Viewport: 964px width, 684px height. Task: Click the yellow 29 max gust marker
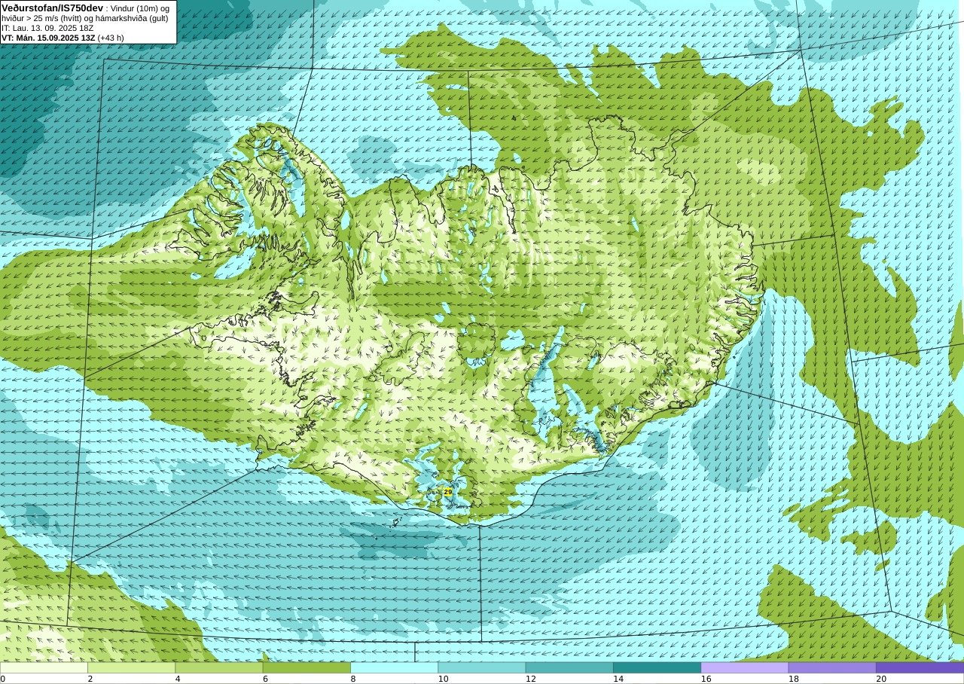448,492
